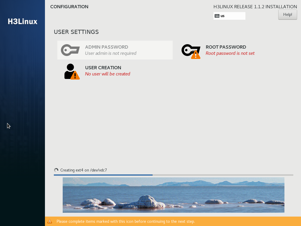
Task: Select the us keyboard layout indicator
Action: pyautogui.click(x=229, y=16)
